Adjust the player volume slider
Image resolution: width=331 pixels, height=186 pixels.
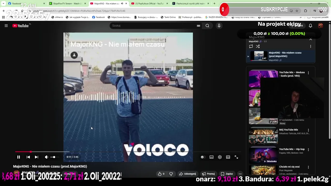click(54, 157)
